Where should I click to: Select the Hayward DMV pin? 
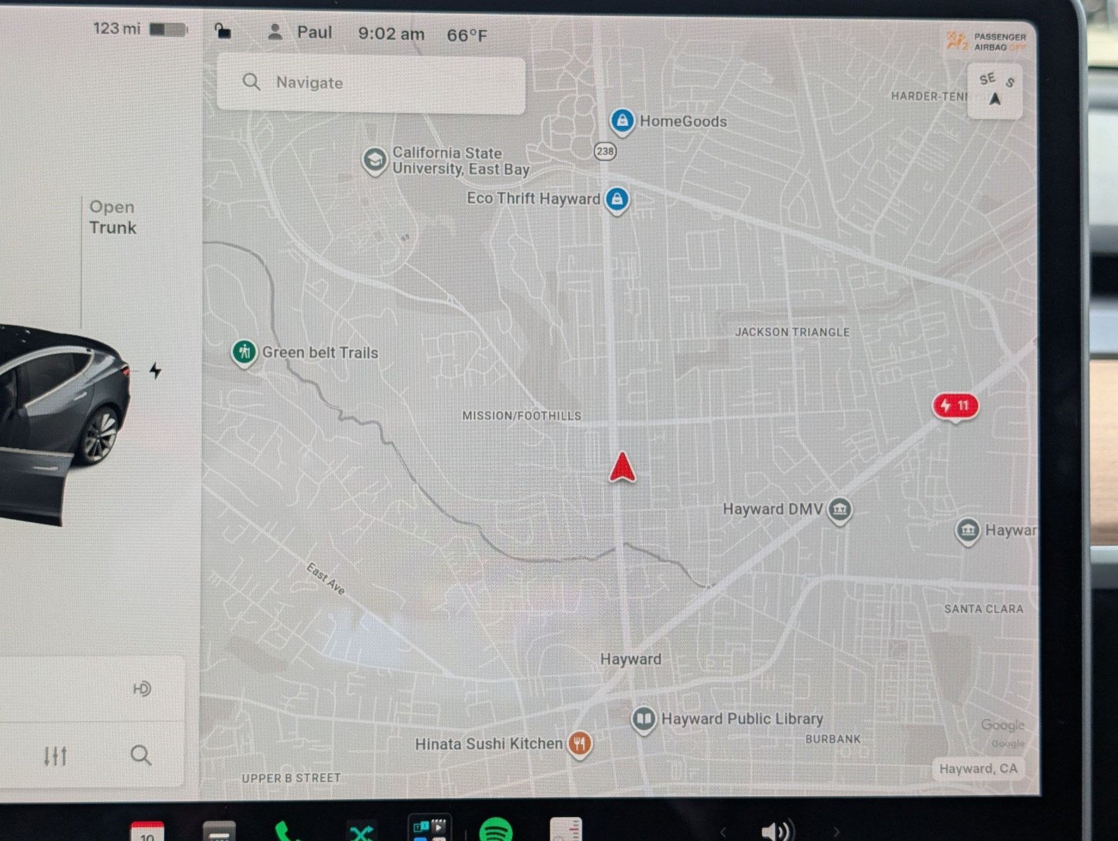[840, 510]
